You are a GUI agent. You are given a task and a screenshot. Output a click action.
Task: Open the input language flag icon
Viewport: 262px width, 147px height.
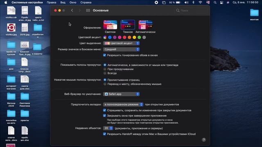point(208,2)
